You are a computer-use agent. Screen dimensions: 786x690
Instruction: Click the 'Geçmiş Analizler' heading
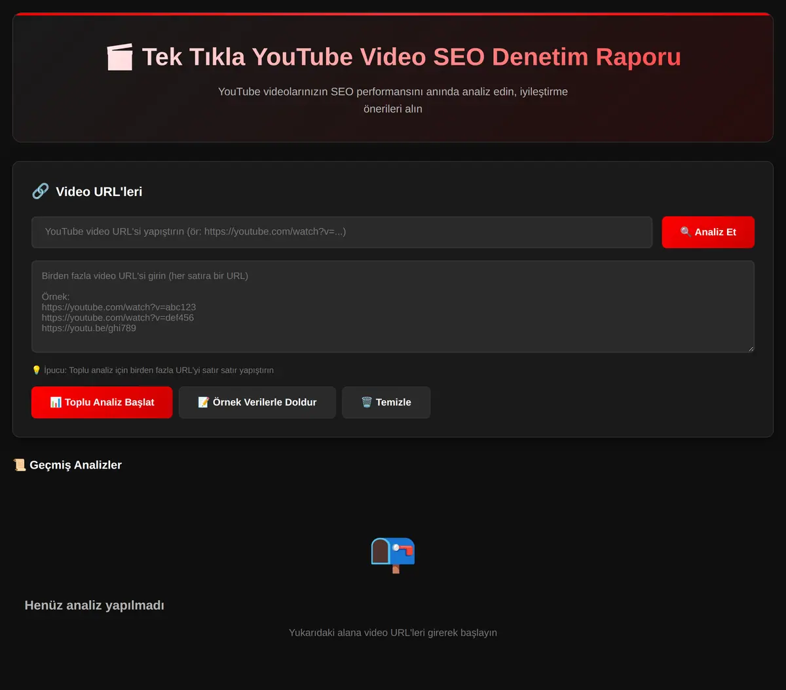[x=75, y=465]
